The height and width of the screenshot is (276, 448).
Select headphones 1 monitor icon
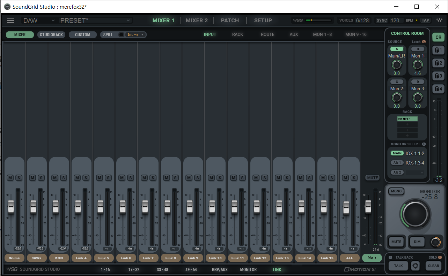(438, 50)
